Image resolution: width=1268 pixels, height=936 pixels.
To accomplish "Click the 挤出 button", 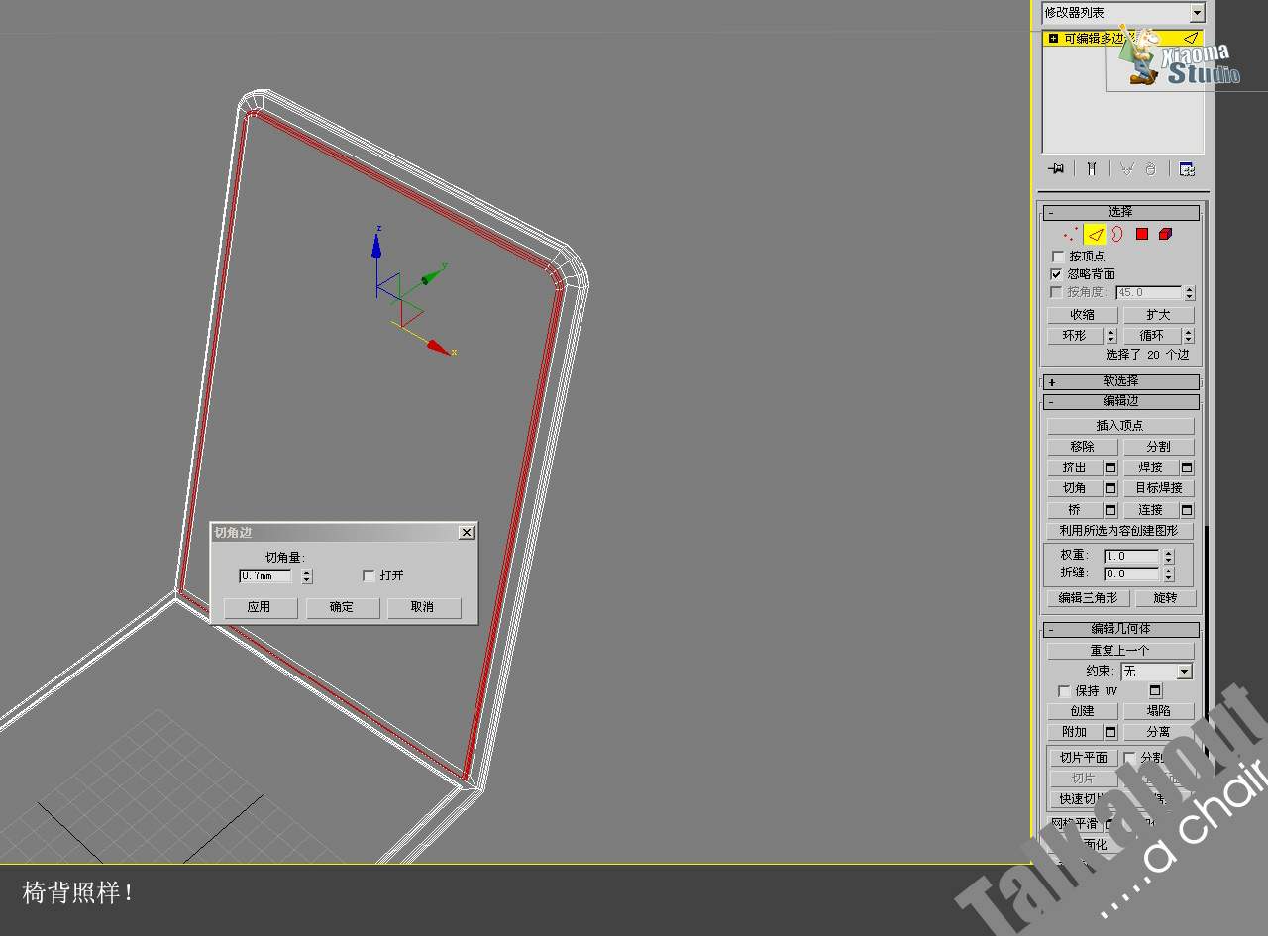I will [x=1075, y=468].
